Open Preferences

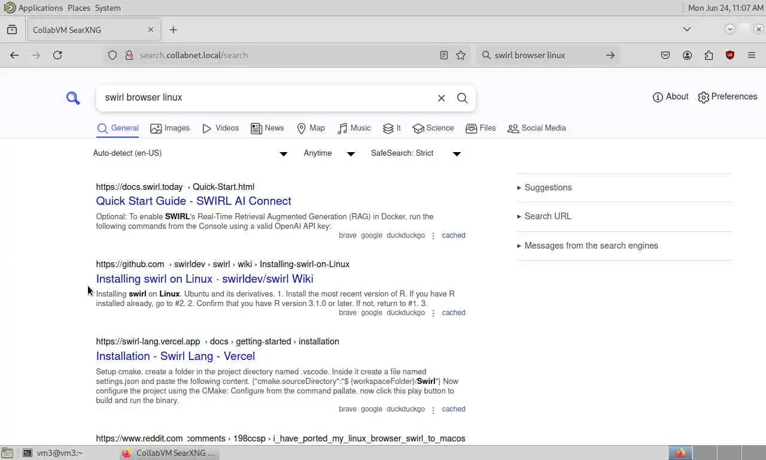click(x=727, y=97)
